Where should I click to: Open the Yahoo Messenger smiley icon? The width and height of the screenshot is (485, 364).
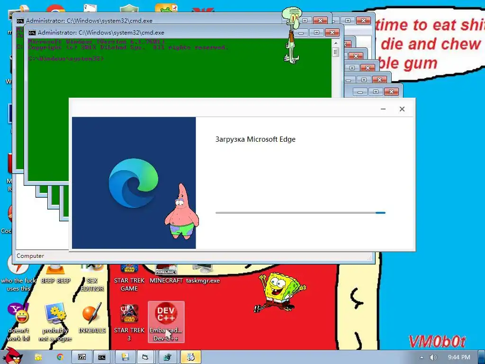click(18, 322)
